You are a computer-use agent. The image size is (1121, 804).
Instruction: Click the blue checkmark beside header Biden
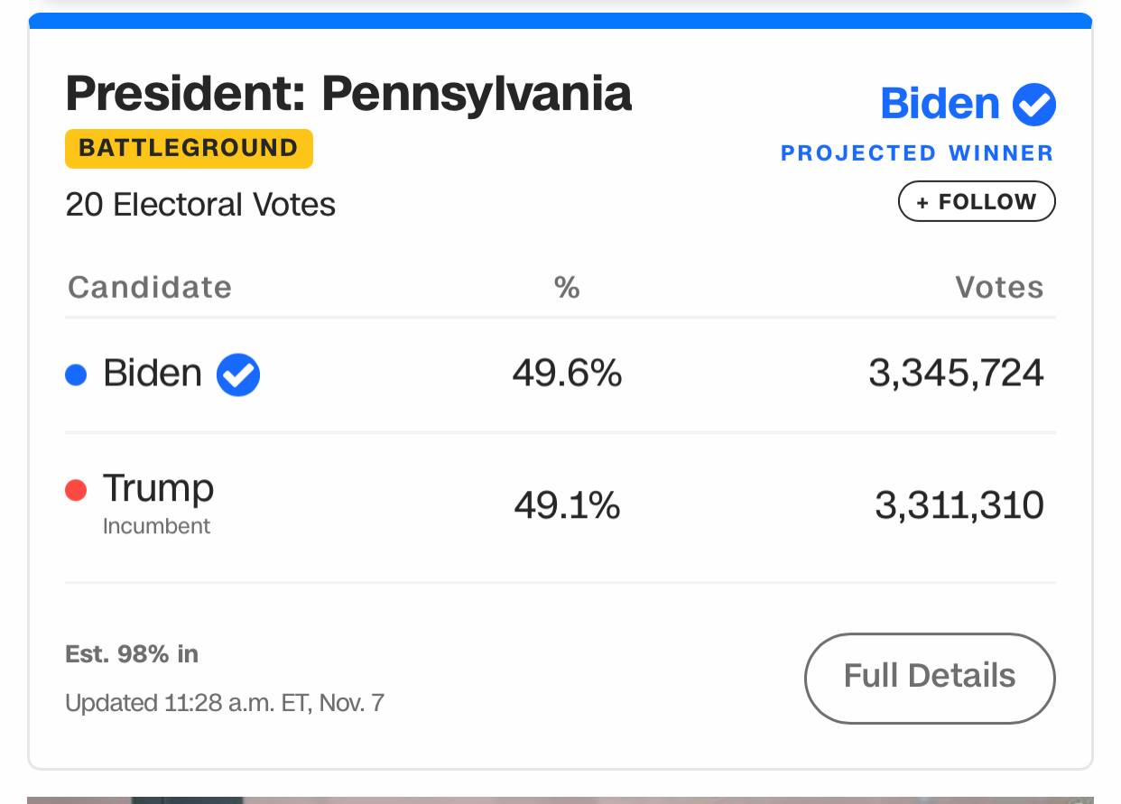1033,104
